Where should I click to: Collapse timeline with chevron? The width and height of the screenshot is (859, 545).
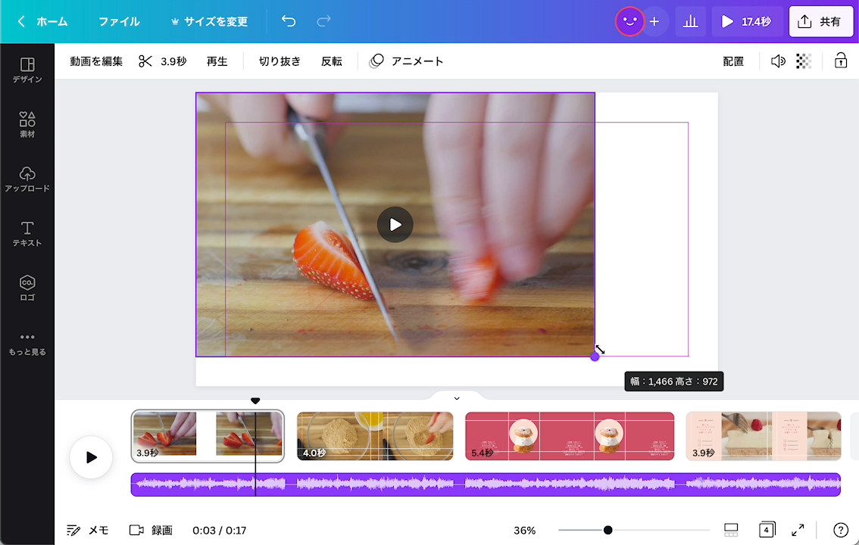456,398
